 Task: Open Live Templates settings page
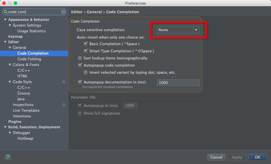click(x=26, y=111)
